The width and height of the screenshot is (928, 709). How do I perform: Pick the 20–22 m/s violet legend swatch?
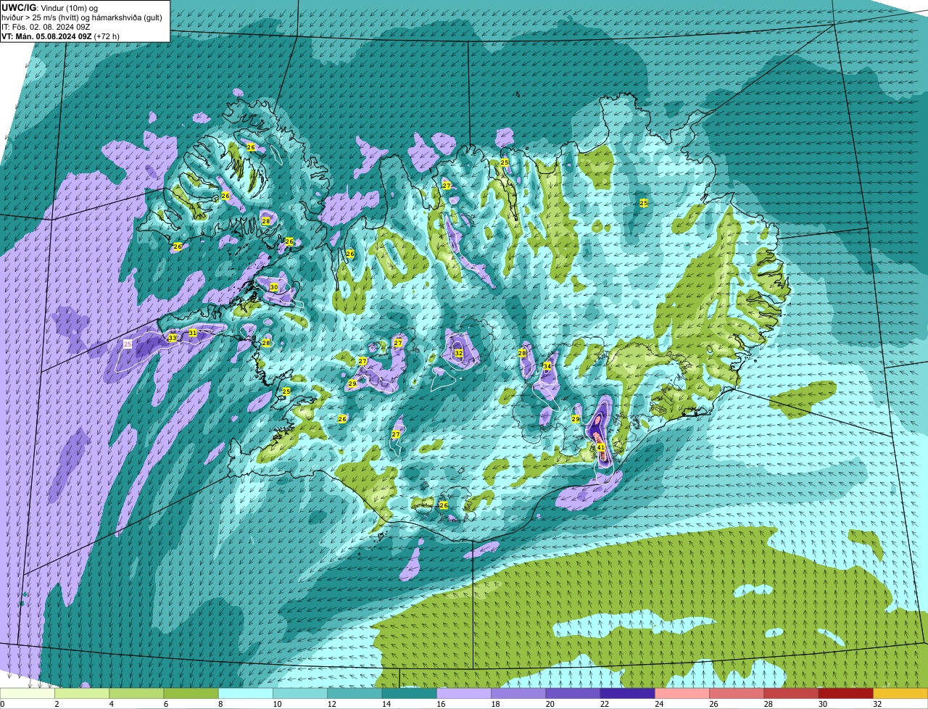[x=573, y=694]
